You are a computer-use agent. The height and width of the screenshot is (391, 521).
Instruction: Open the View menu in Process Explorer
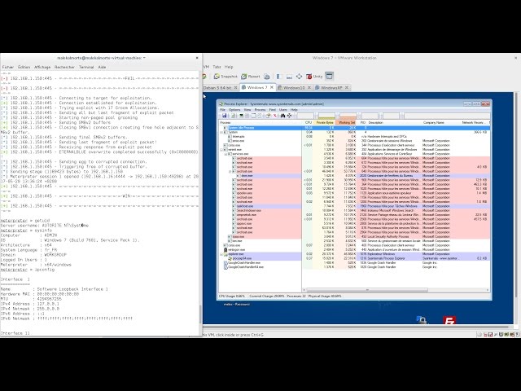click(247, 109)
